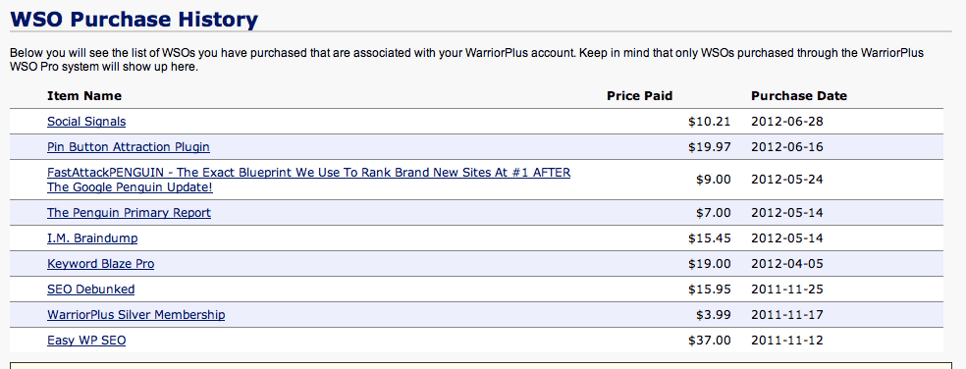Click the Purchase Date column header
Screen dimensions: 966x369
point(799,95)
